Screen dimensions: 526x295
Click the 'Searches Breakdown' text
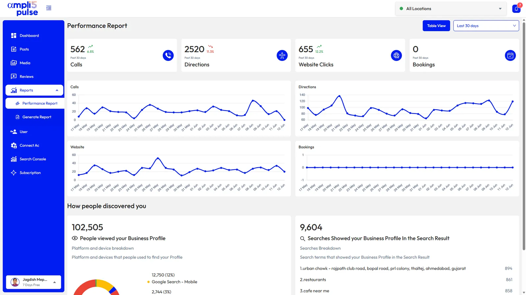320,248
